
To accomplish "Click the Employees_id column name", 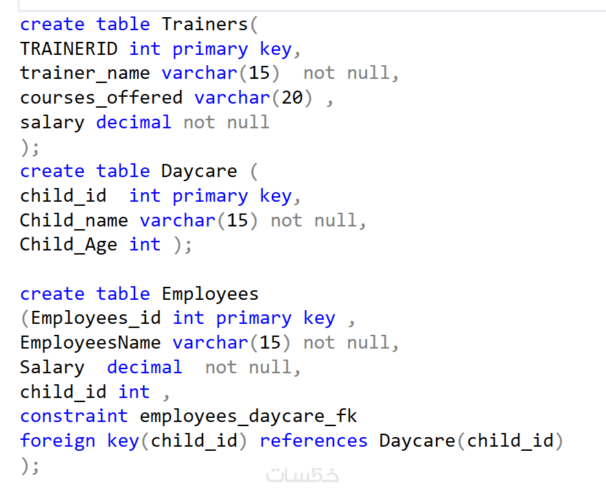I will [95, 318].
